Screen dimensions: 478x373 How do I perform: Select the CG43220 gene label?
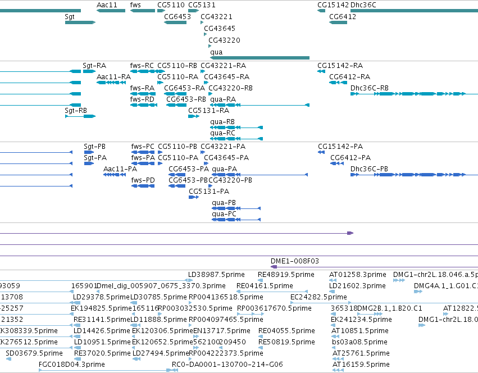click(224, 40)
